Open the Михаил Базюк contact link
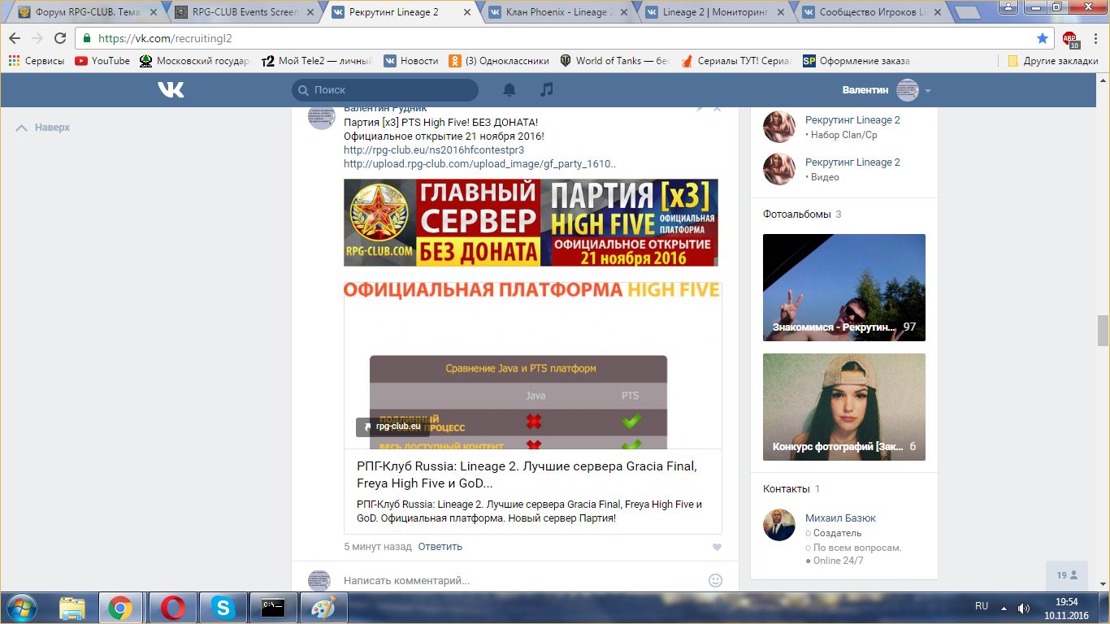The width and height of the screenshot is (1110, 624). point(840,518)
